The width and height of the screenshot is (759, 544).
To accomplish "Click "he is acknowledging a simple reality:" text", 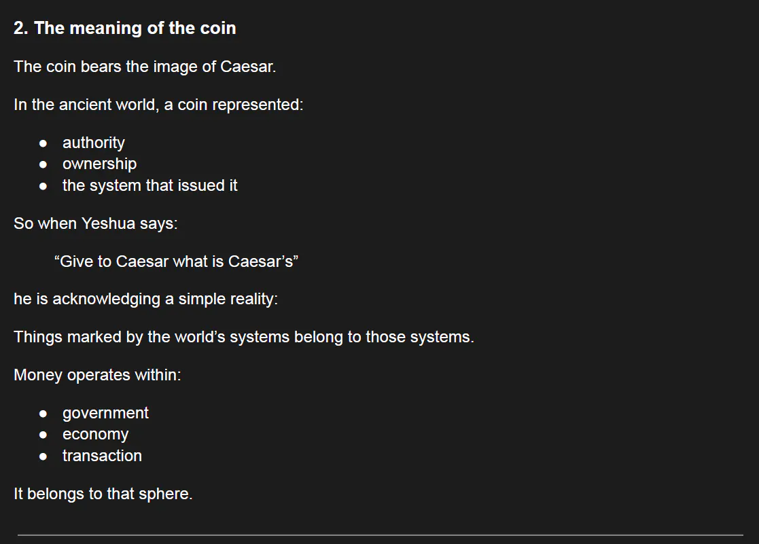I will pyautogui.click(x=145, y=299).
